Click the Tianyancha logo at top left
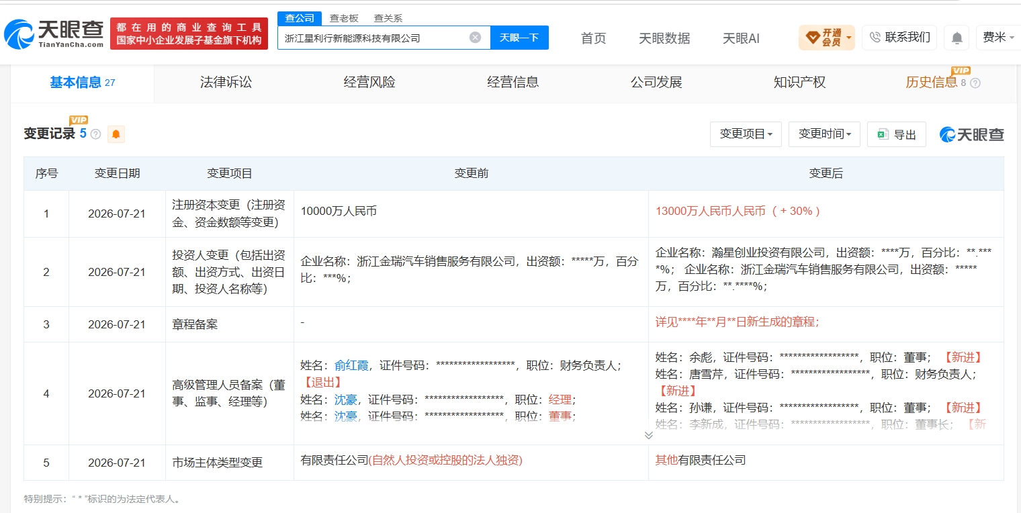 [x=54, y=34]
